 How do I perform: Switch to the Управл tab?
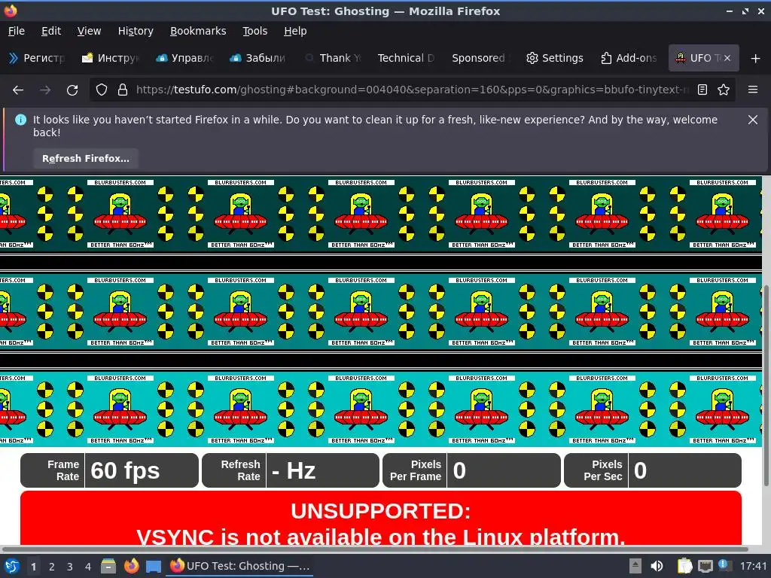185,58
